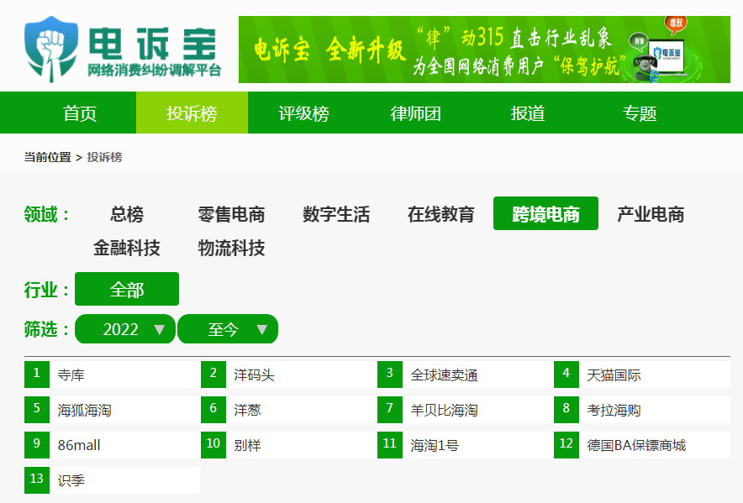Open rank 5 entry 海狐海淘
This screenshot has width=743, height=503.
(x=113, y=410)
